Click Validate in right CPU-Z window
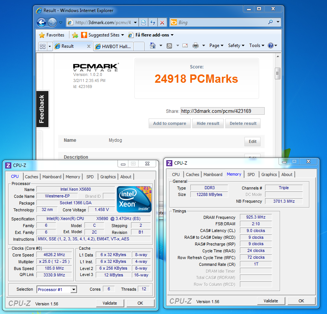This screenshot has height=314, width=327. click(x=271, y=301)
